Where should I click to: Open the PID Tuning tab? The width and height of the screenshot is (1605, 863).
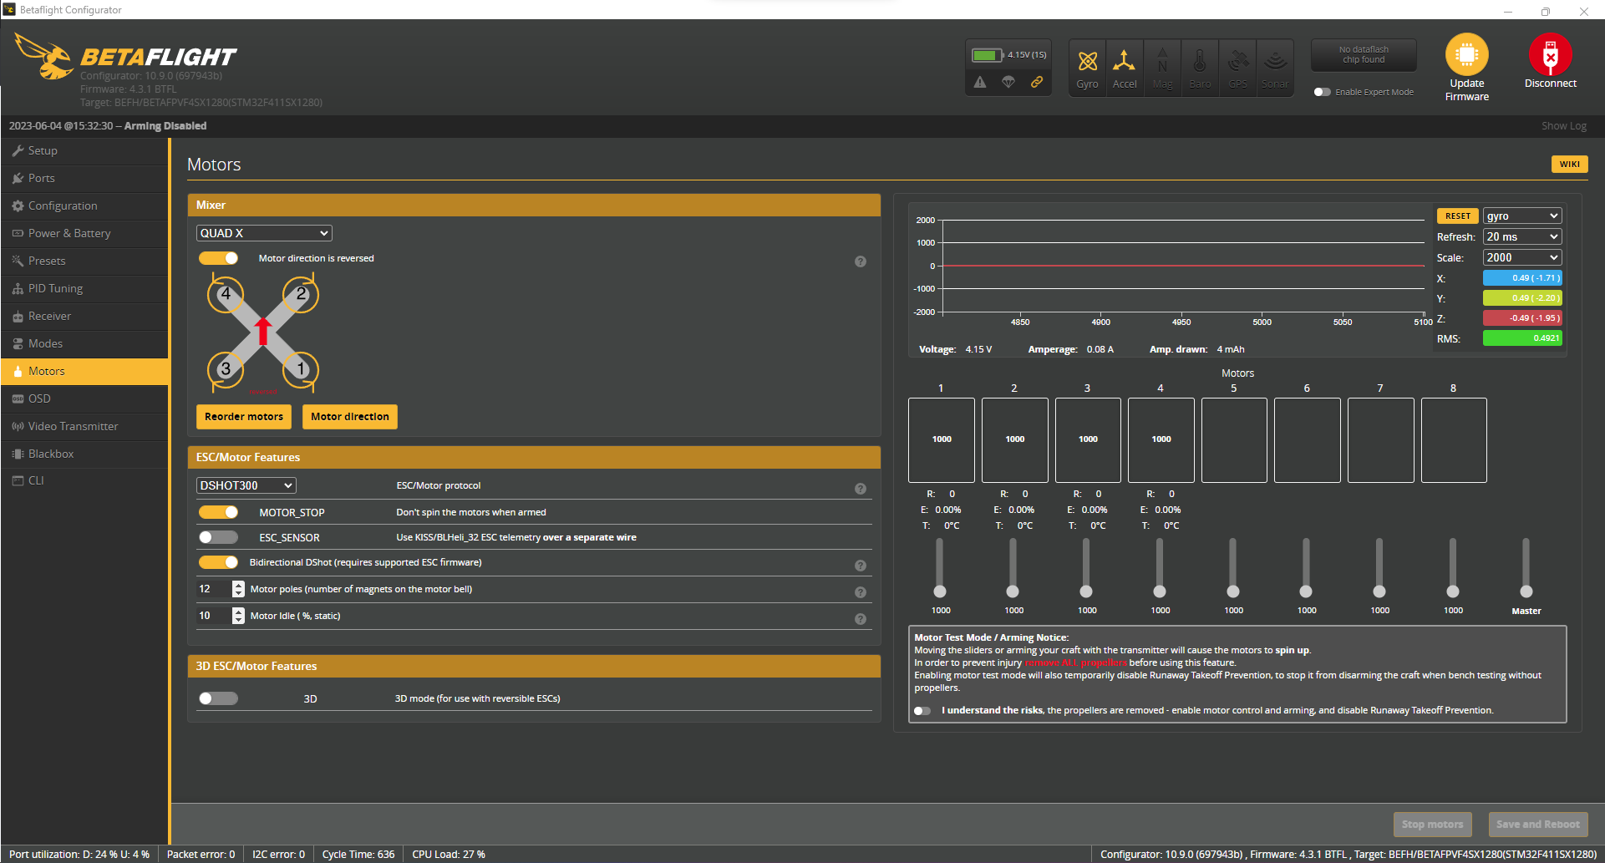[x=84, y=288]
